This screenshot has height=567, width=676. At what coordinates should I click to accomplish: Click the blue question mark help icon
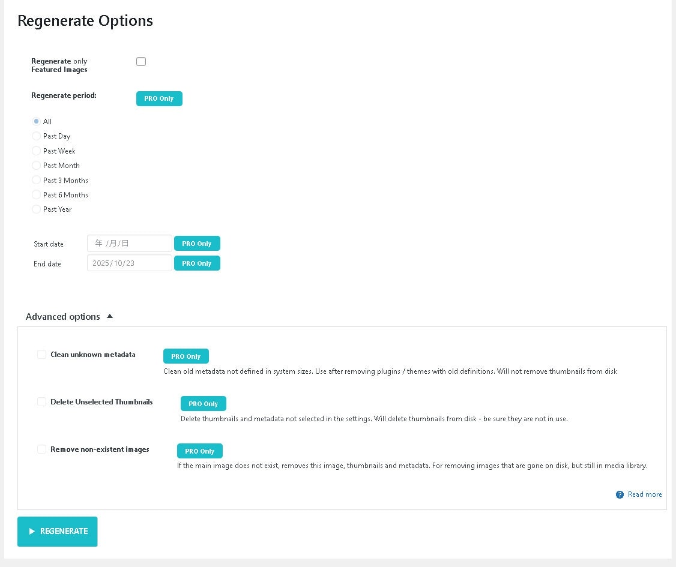[x=620, y=495]
